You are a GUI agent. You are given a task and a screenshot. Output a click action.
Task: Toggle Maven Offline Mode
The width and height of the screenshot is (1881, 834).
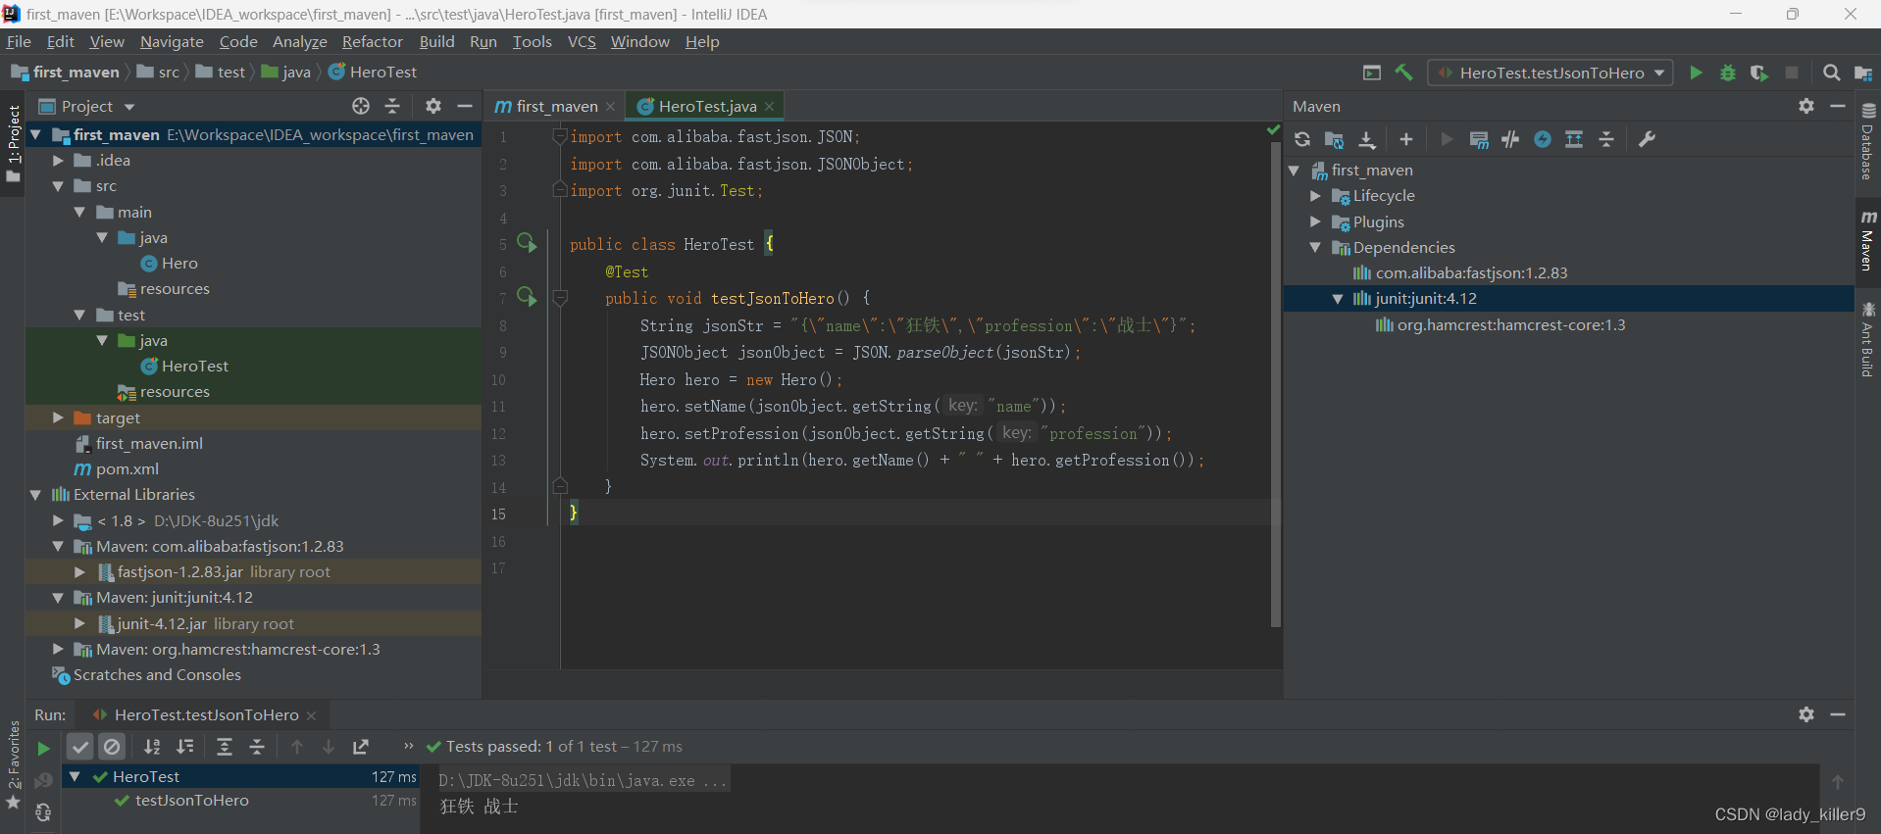(1510, 139)
